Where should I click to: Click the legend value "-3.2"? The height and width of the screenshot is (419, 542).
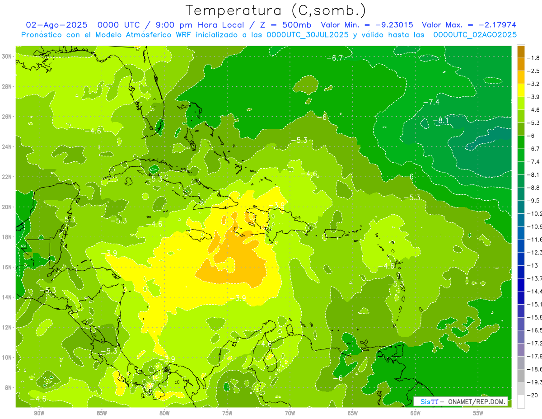[534, 84]
